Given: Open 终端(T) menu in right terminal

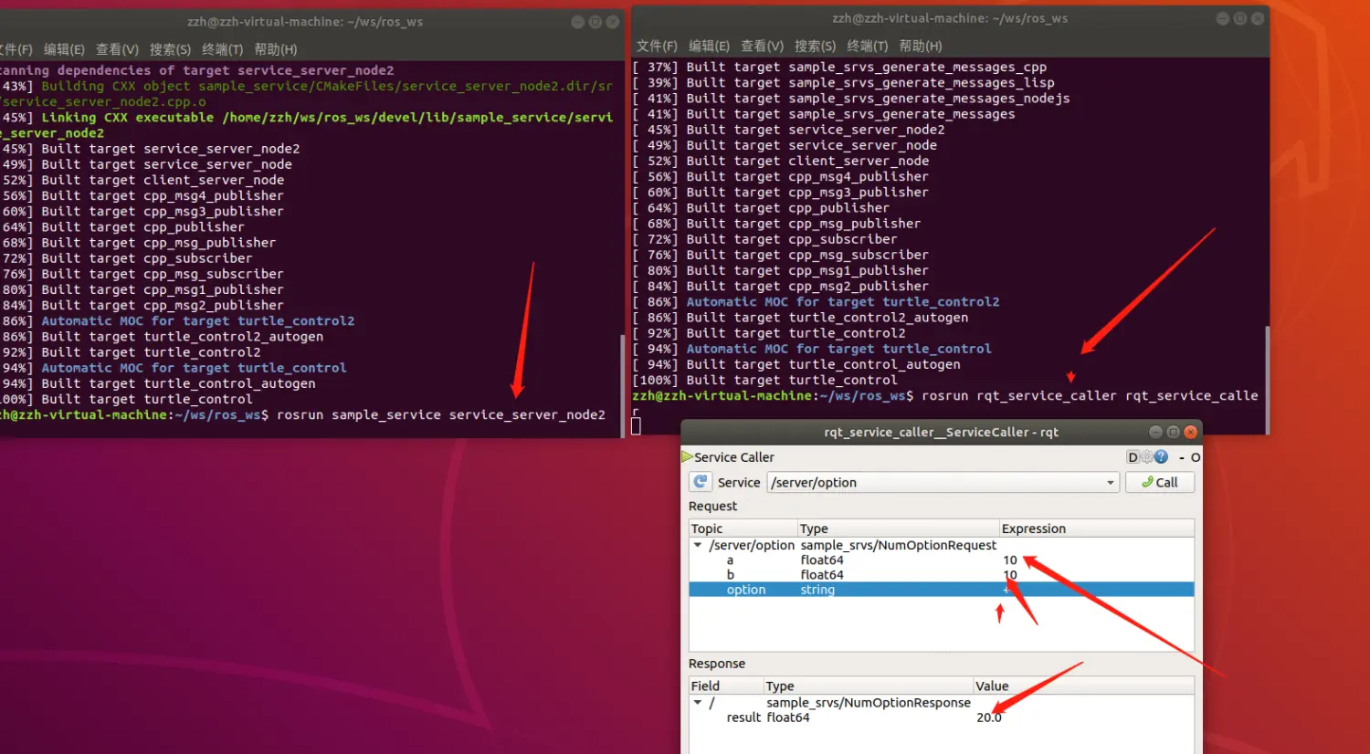Looking at the screenshot, I should tap(867, 46).
